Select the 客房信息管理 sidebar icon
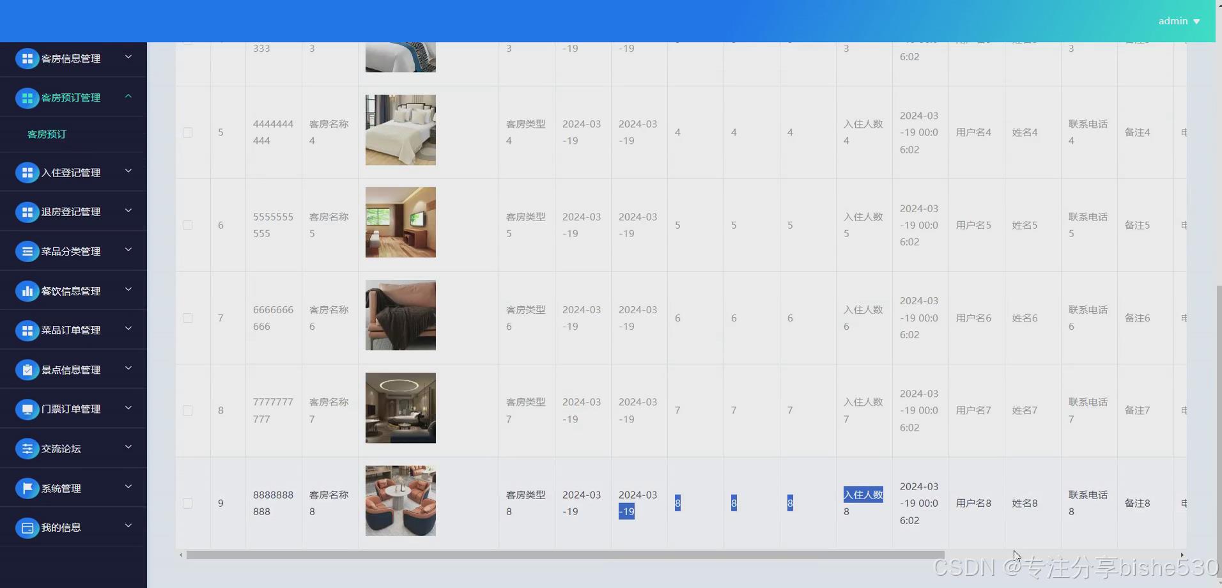The height and width of the screenshot is (588, 1222). [x=27, y=58]
